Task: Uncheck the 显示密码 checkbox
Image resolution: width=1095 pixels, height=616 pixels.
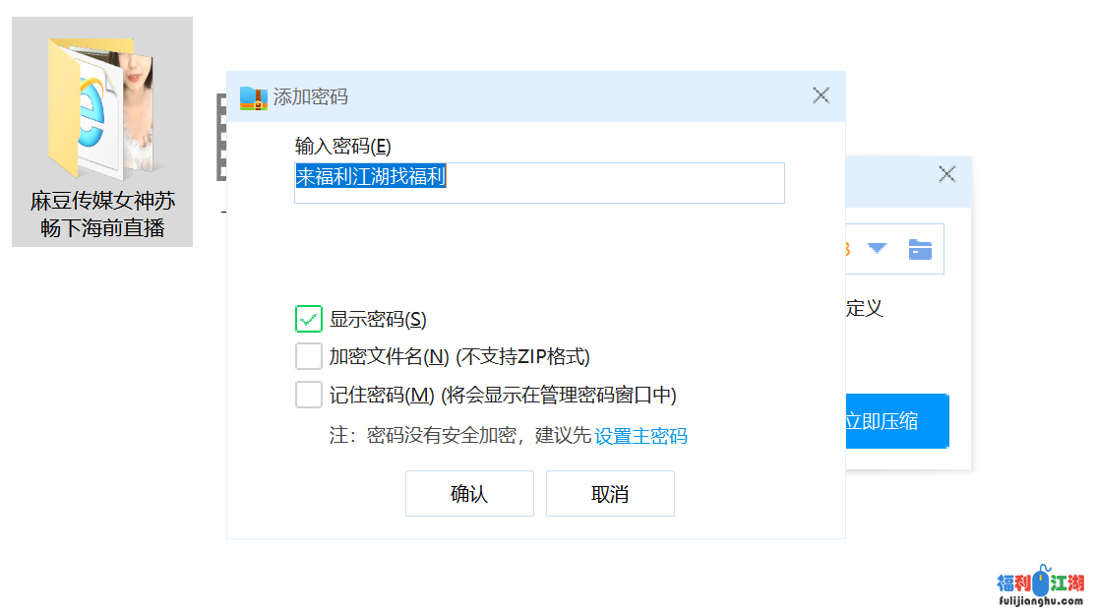Action: [x=309, y=319]
